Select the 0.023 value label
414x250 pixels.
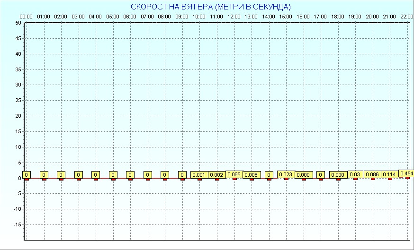click(x=286, y=174)
